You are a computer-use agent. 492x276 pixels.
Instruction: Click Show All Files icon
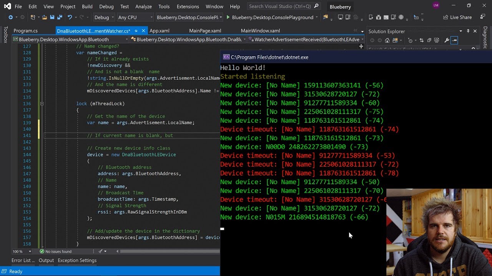(x=437, y=40)
